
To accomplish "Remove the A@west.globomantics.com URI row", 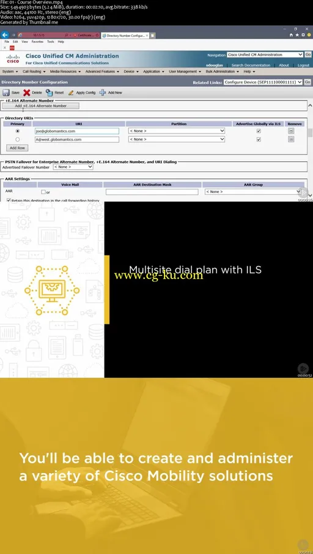I will pos(291,139).
